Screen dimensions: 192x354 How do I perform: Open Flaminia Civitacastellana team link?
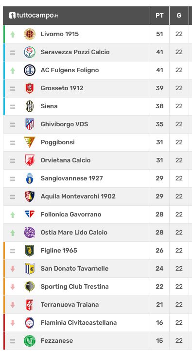[x=79, y=323]
